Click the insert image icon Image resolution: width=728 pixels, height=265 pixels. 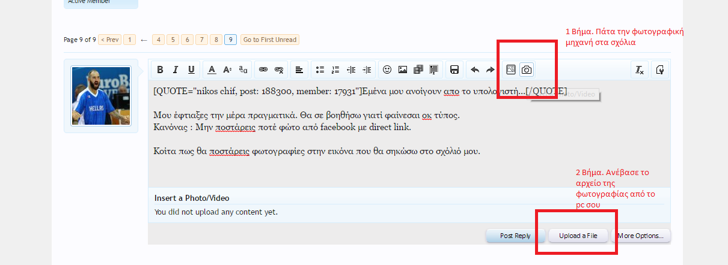point(403,70)
